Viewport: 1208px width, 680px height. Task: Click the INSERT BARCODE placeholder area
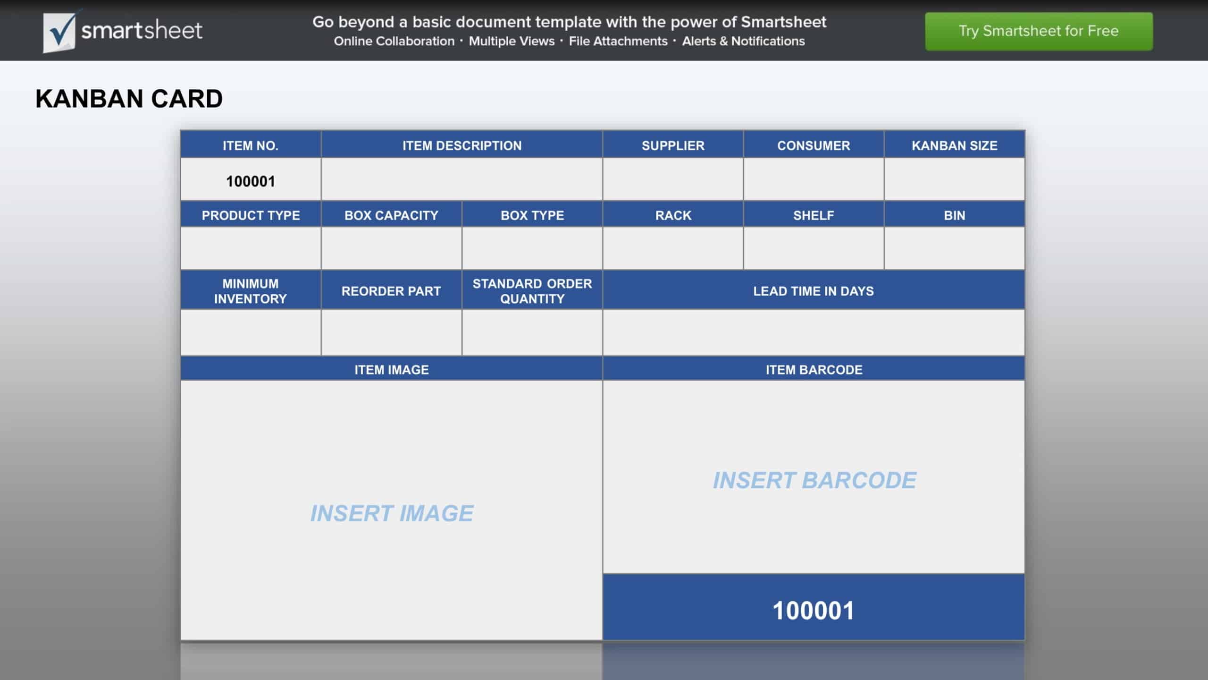click(x=814, y=480)
